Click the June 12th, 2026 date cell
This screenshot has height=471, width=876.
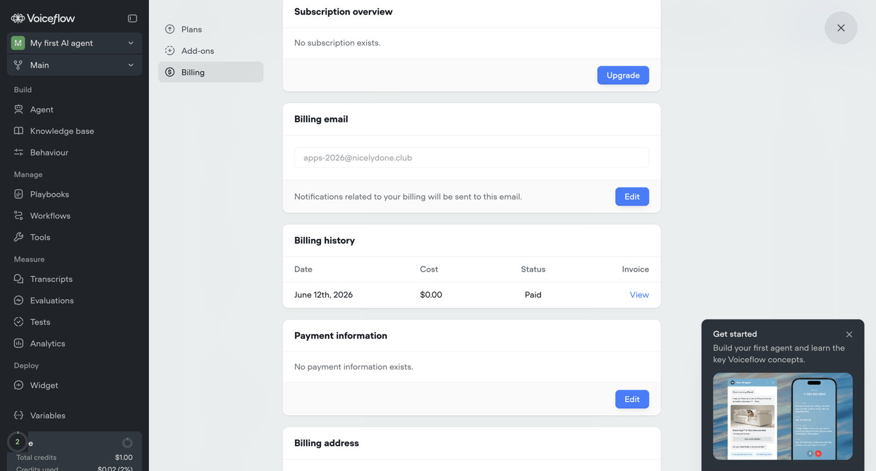(x=323, y=295)
